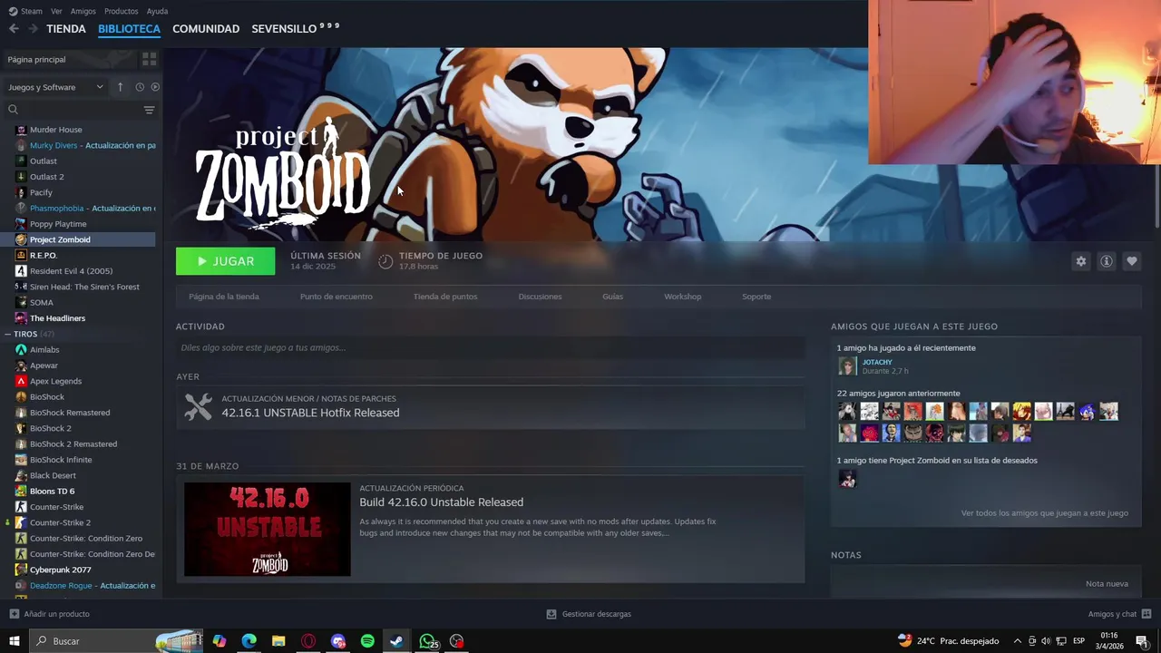
Task: Click Añadir un producto
Action: 50,614
